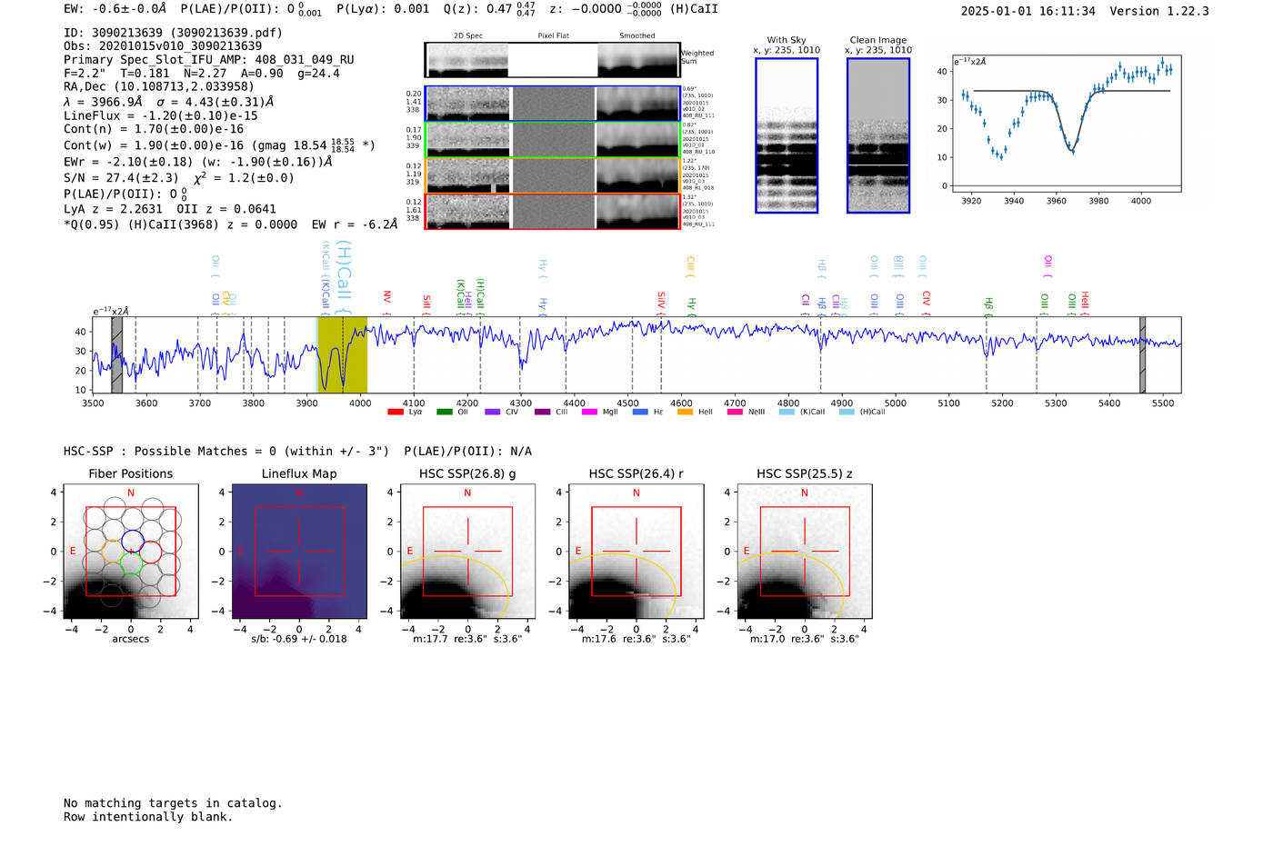Click the ID: 3090213639 text line

(x=173, y=33)
